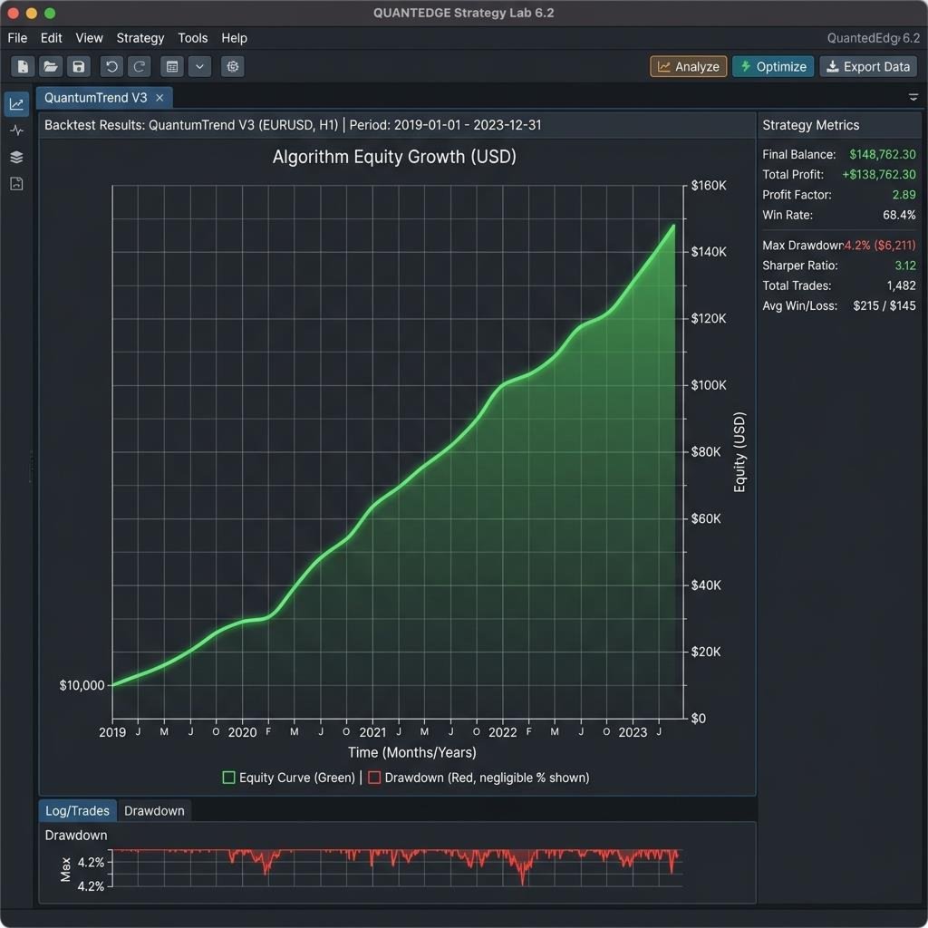This screenshot has width=928, height=928.
Task: Click the New file toolbar icon
Action: 23,66
